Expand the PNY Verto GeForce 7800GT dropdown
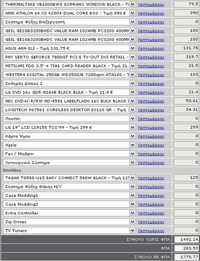Image resolution: width=200 pixels, height=261 pixels. tap(132, 57)
